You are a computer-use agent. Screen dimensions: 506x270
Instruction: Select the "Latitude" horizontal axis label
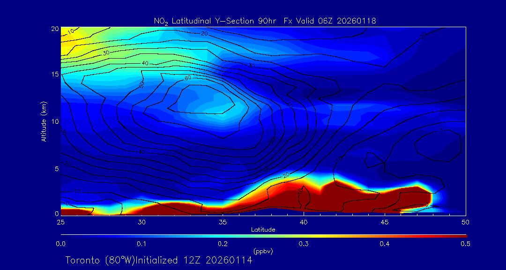click(263, 230)
